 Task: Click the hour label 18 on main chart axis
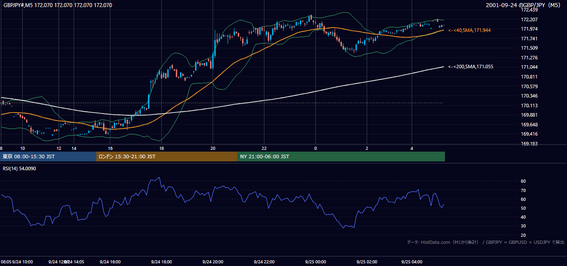pos(162,149)
